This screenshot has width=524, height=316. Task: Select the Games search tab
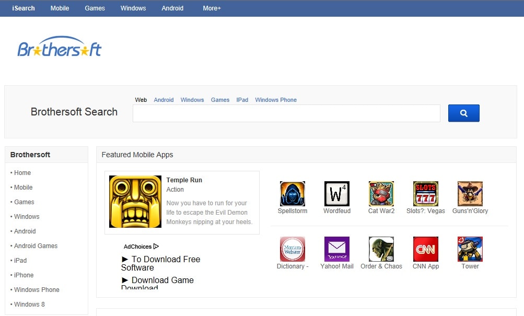point(220,100)
